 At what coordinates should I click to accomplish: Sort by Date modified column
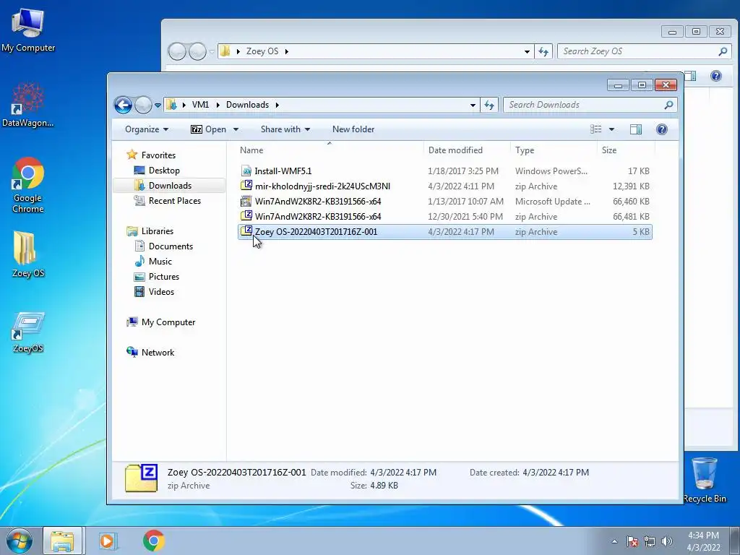pyautogui.click(x=467, y=150)
